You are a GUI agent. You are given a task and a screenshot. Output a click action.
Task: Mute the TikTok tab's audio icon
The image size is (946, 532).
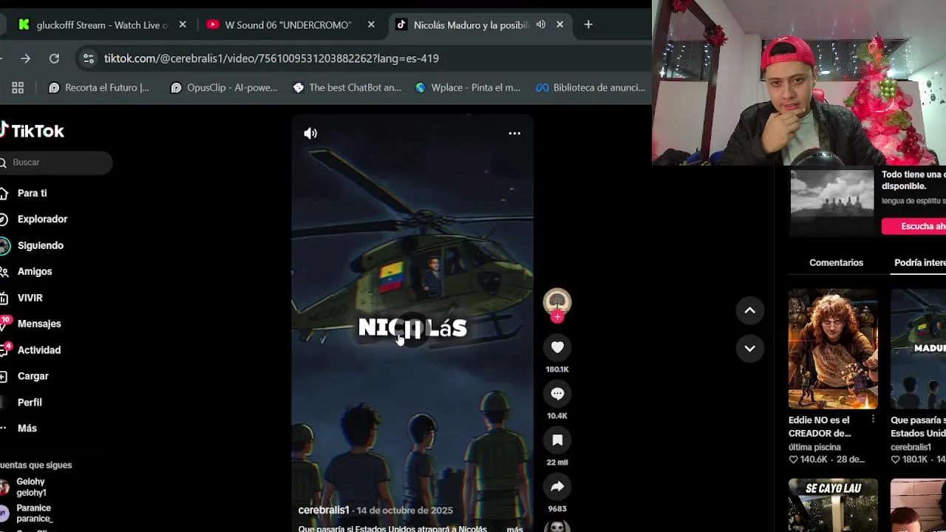541,24
